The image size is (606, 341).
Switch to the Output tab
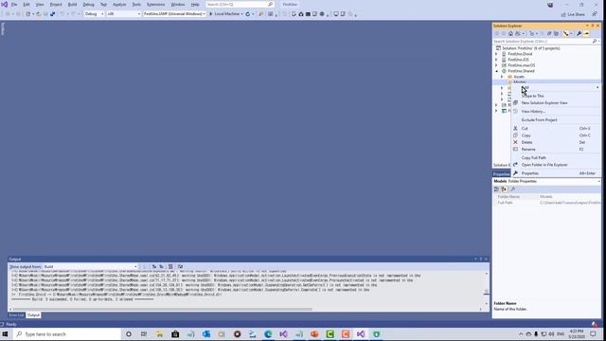coord(33,315)
